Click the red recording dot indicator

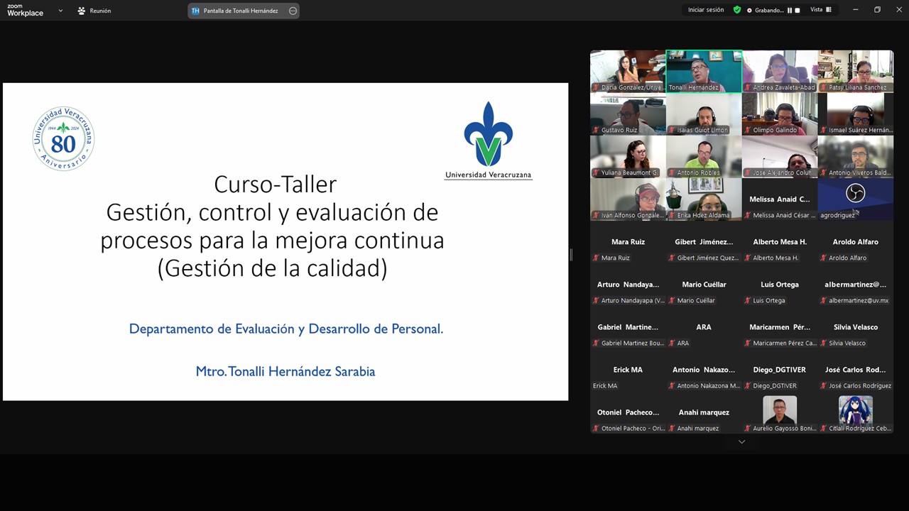(x=750, y=10)
